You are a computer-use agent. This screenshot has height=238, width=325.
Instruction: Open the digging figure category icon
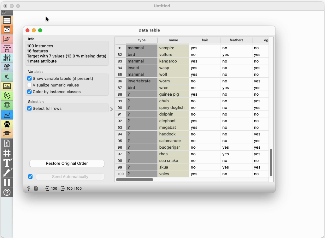pos(7,77)
